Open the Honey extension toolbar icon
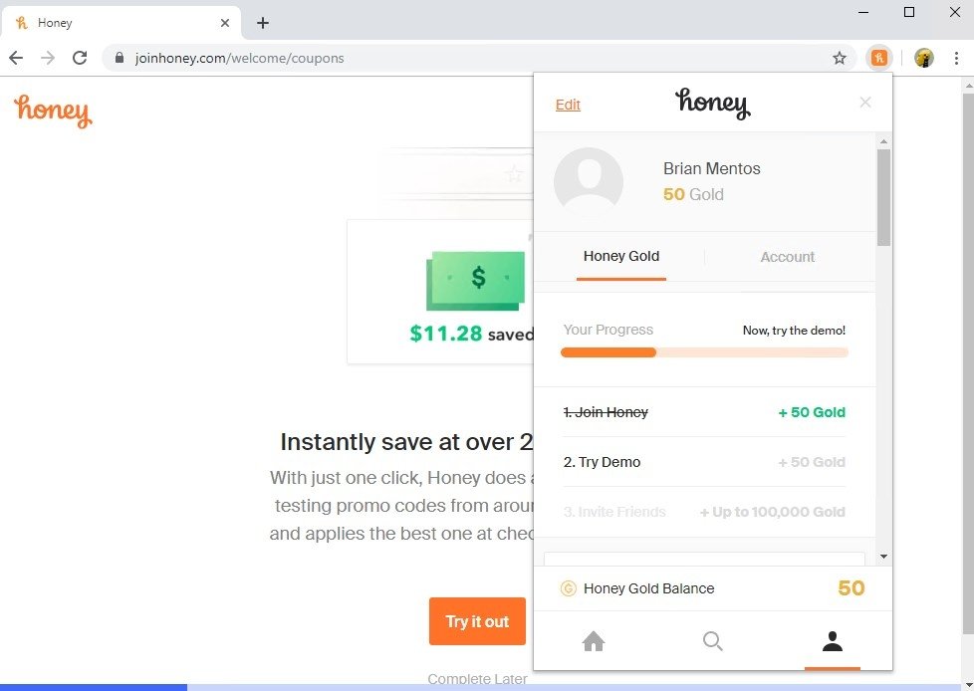This screenshot has height=691, width=974. 879,58
